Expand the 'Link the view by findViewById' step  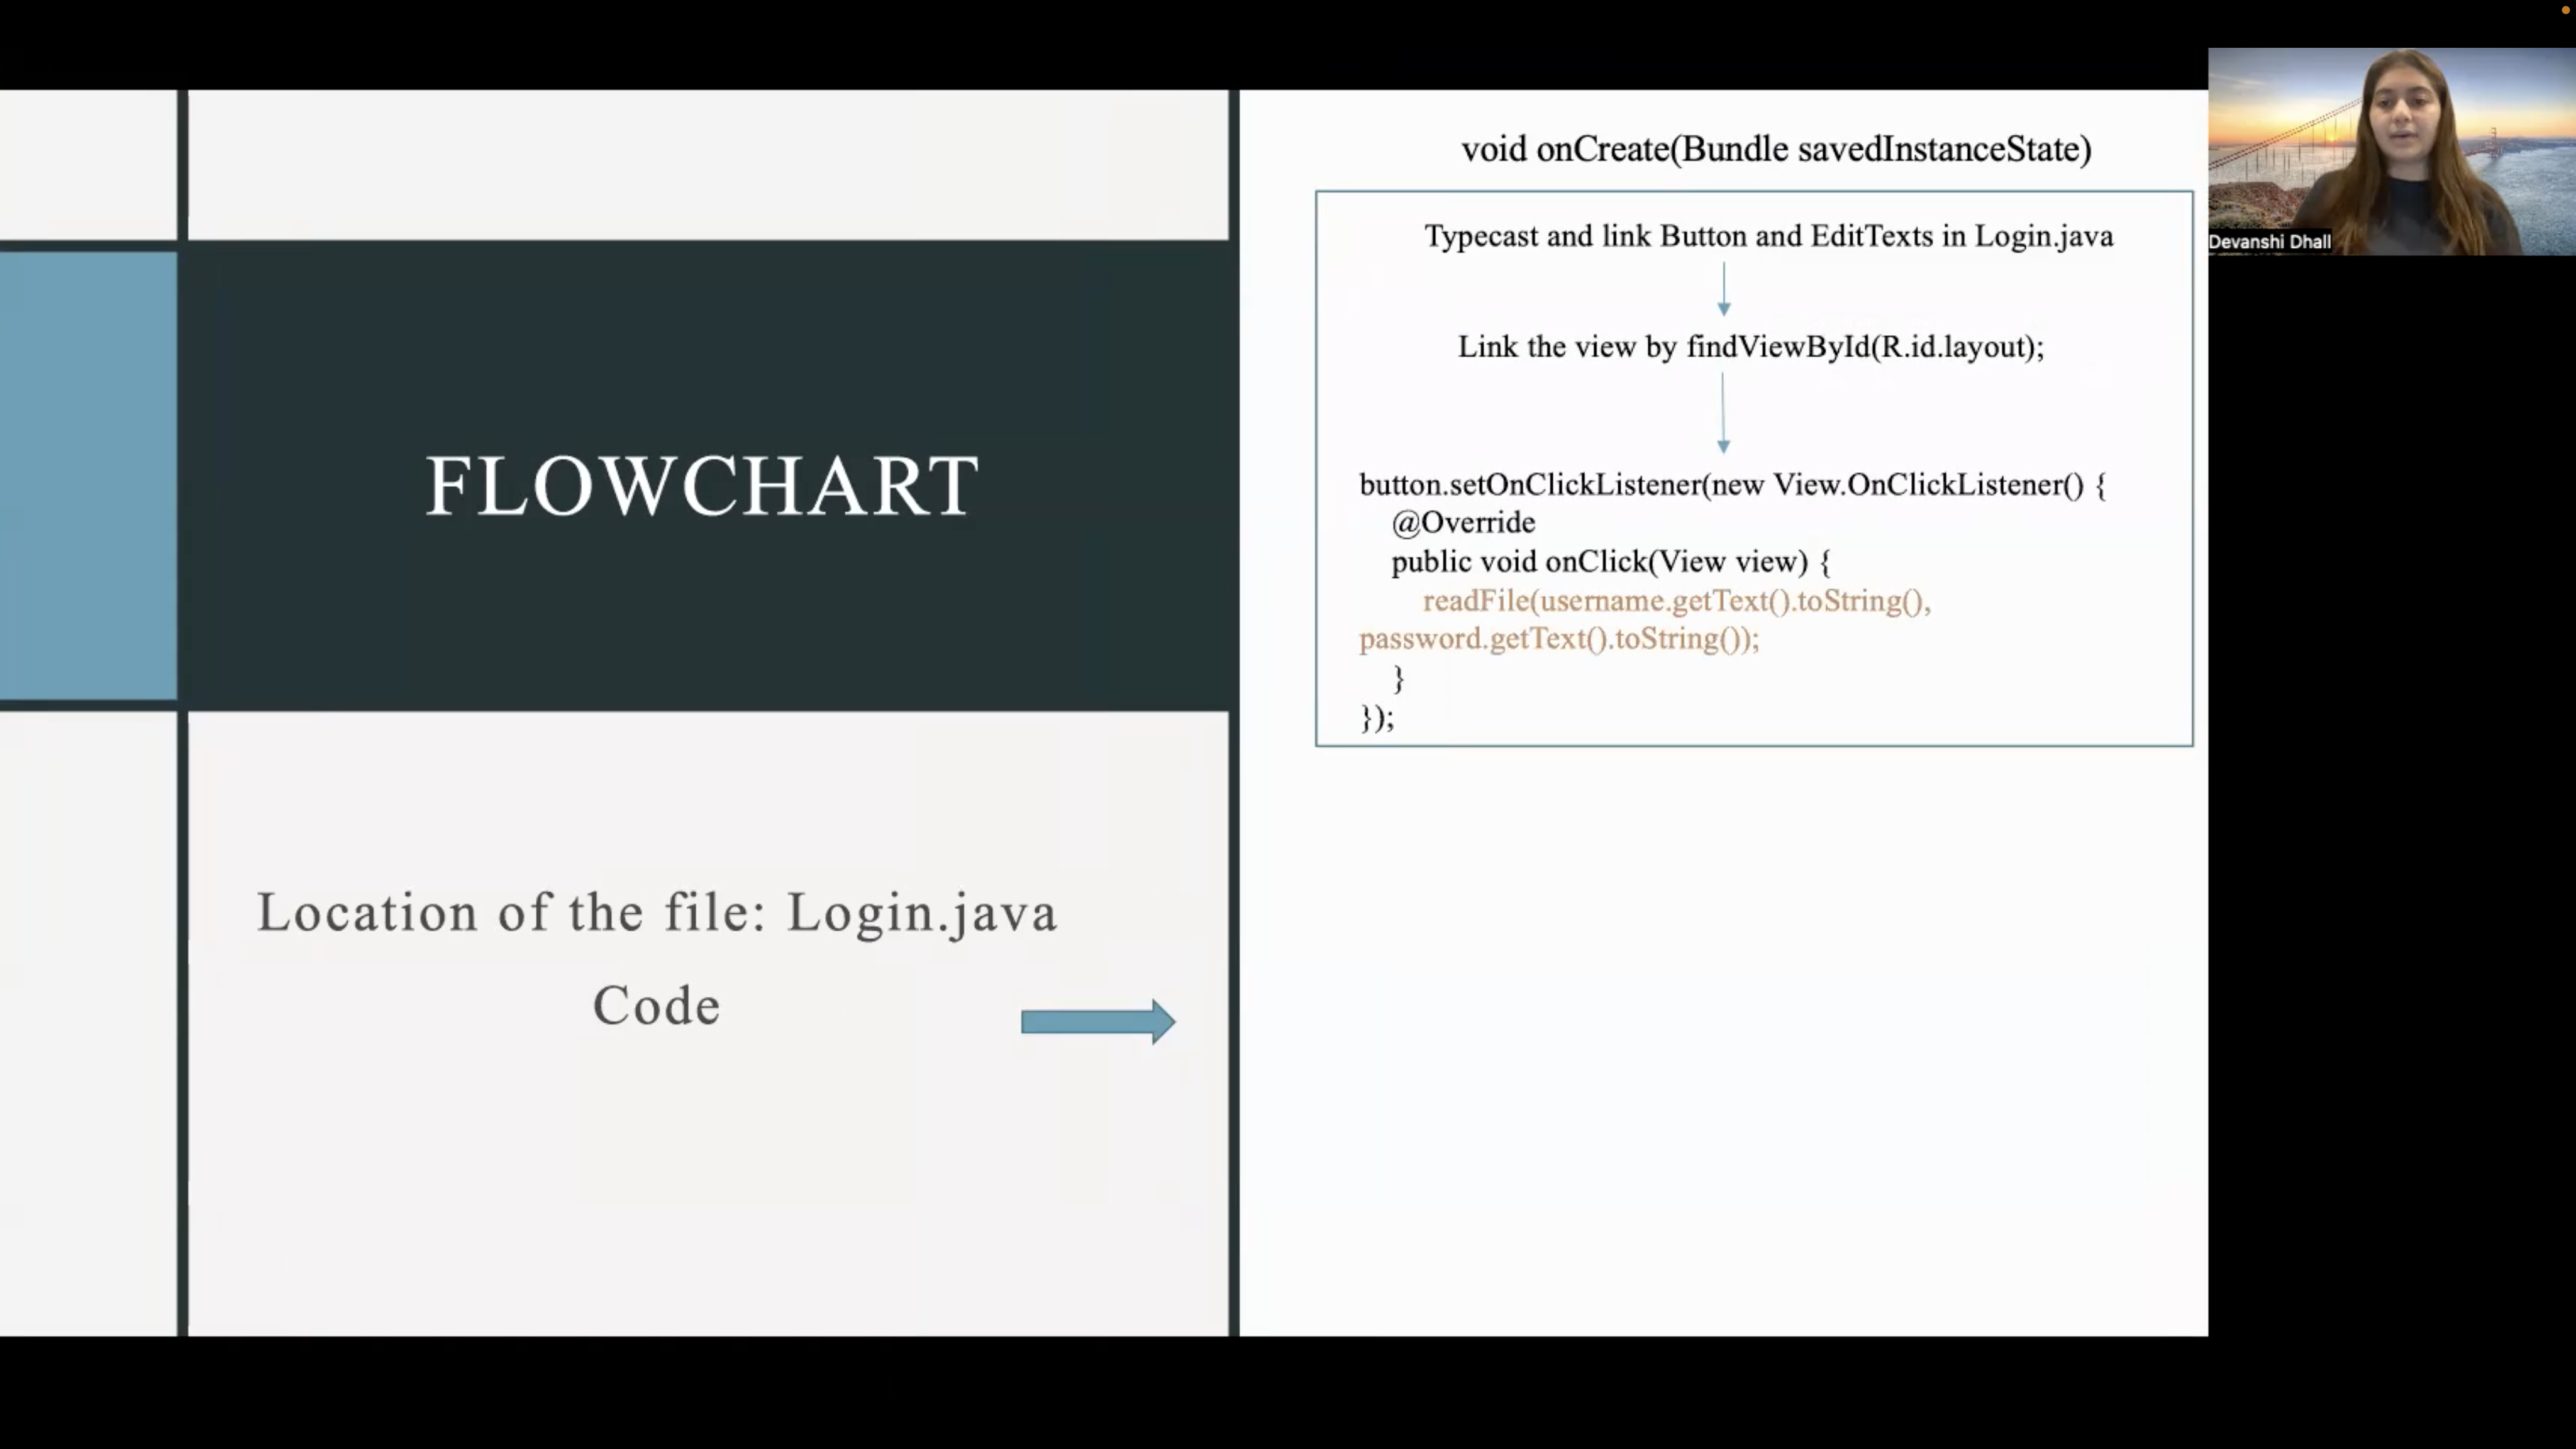1750,347
